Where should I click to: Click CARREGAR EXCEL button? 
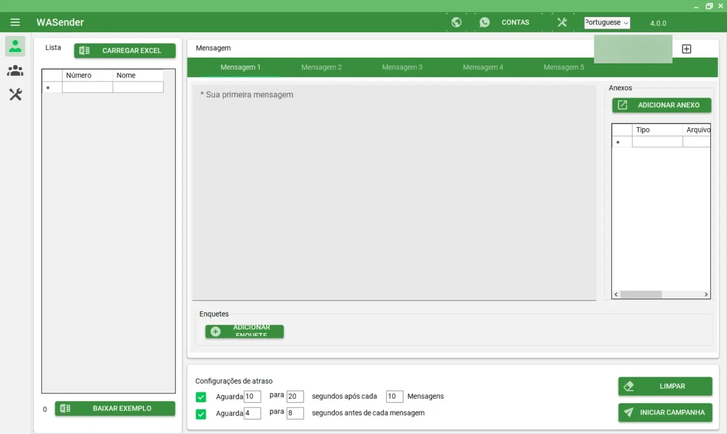tap(125, 50)
